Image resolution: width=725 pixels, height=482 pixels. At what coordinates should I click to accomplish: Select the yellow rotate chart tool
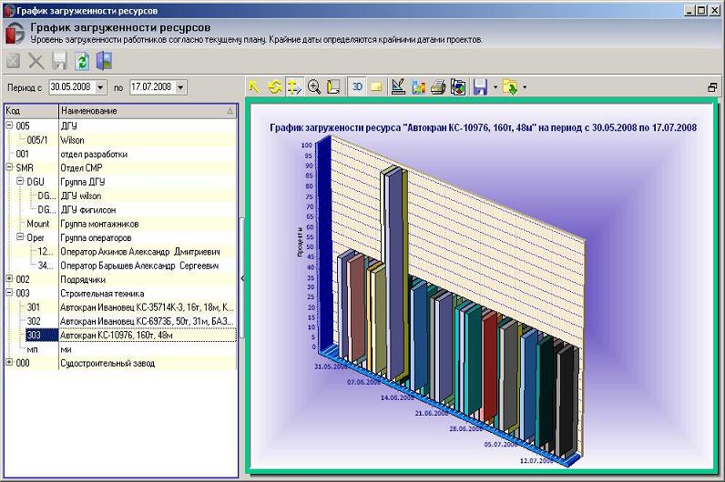click(x=275, y=86)
